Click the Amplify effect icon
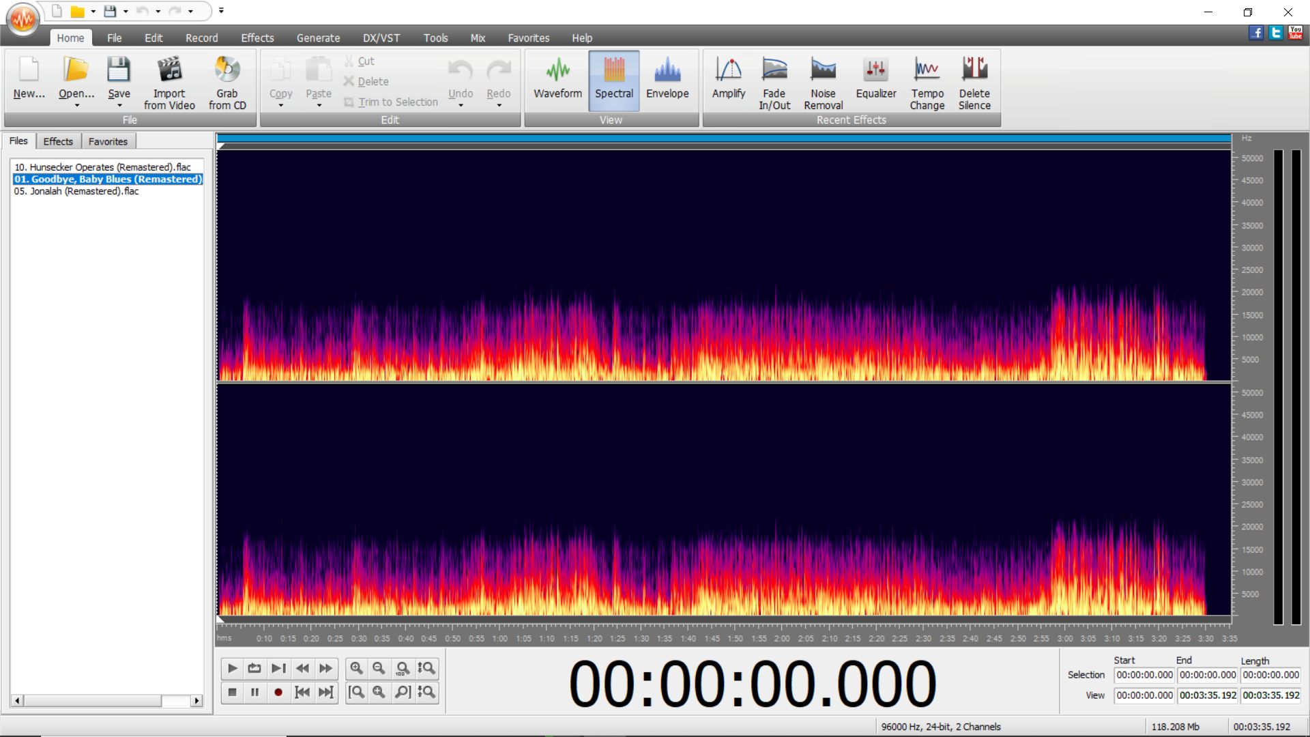Viewport: 1310px width, 737px height. click(x=728, y=70)
